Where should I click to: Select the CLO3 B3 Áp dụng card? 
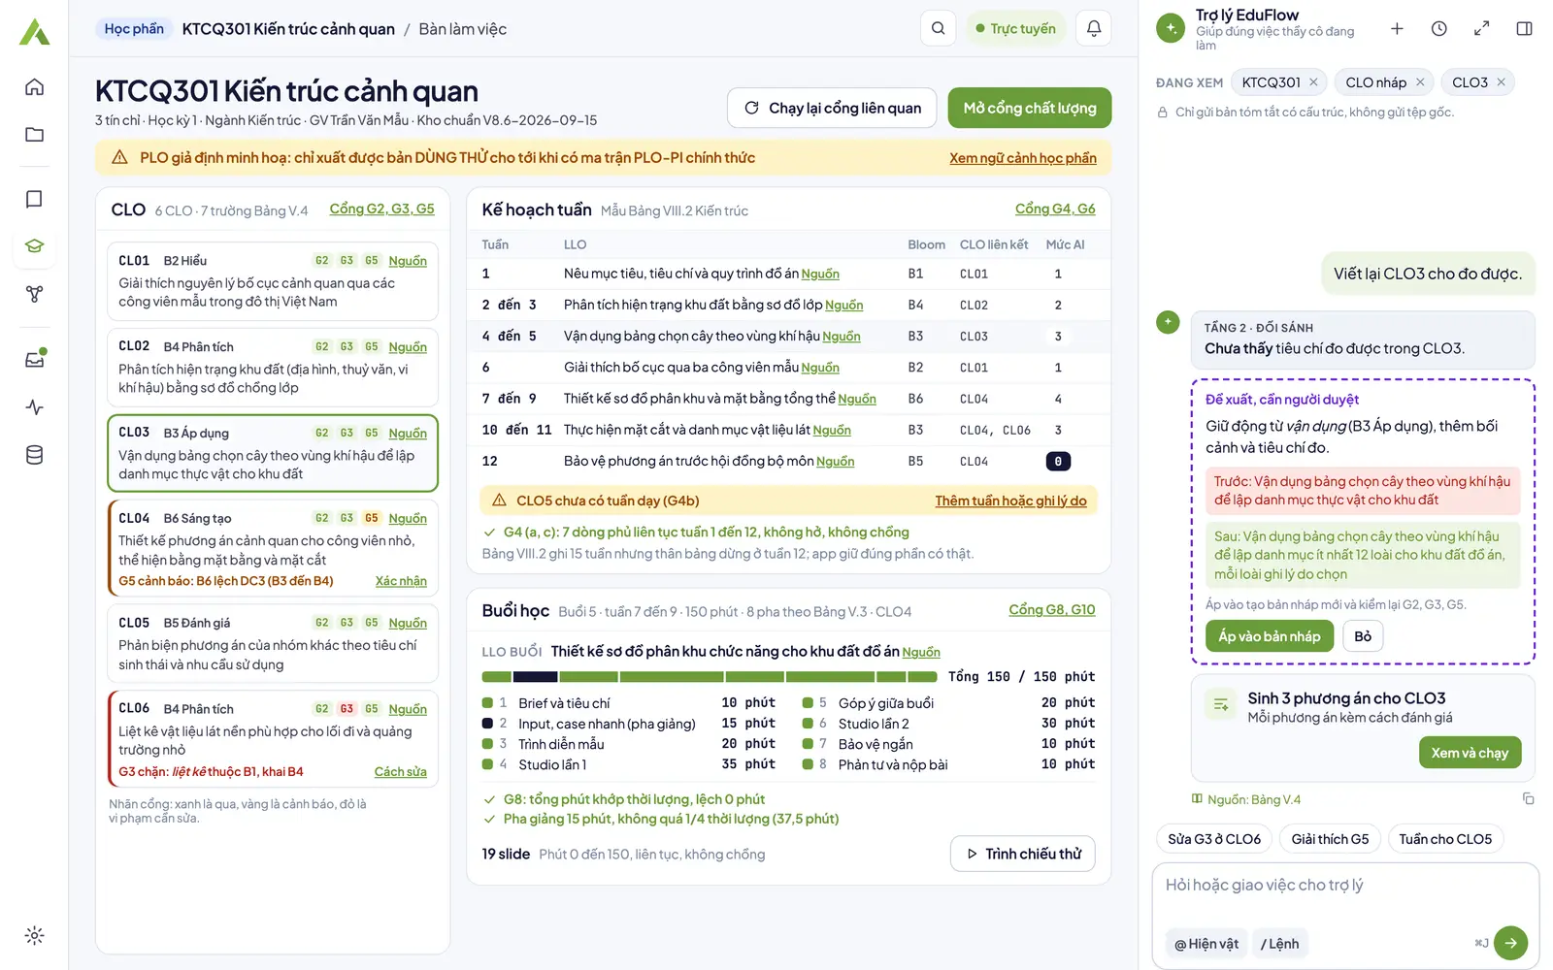coord(273,453)
